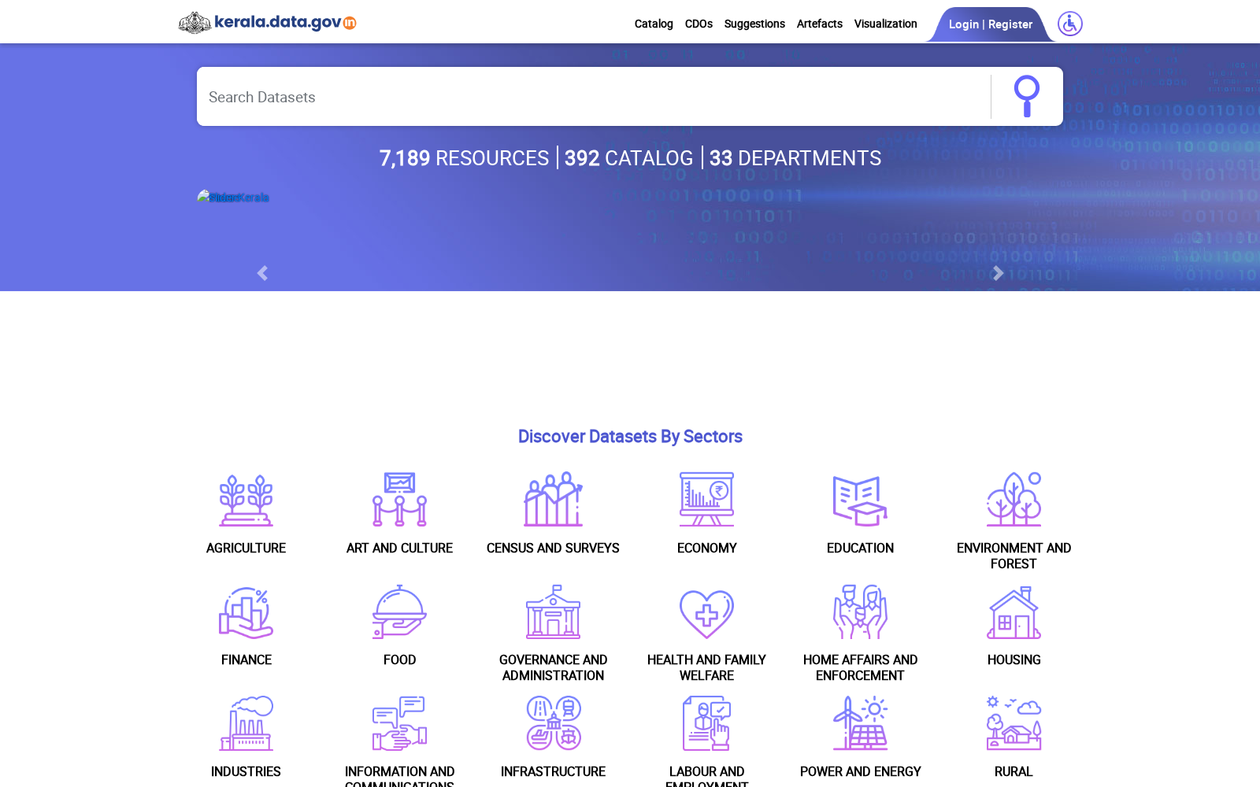Select the Information and Communications sector icon
This screenshot has height=787, width=1260.
pos(399,722)
